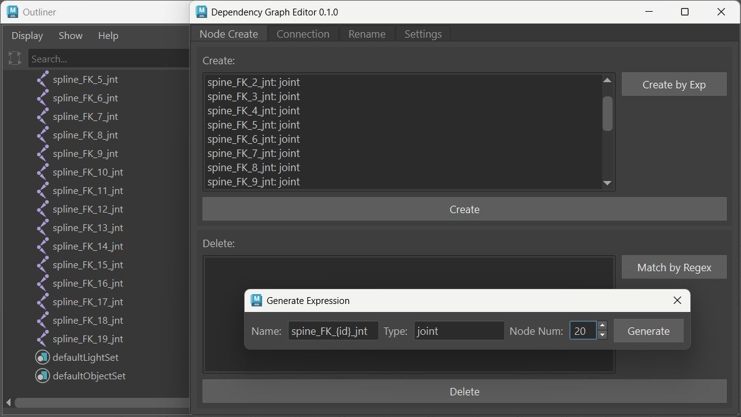This screenshot has width=741, height=417.
Task: Select spline_FK_8_jnt: joint in Create list
Action: pyautogui.click(x=254, y=167)
